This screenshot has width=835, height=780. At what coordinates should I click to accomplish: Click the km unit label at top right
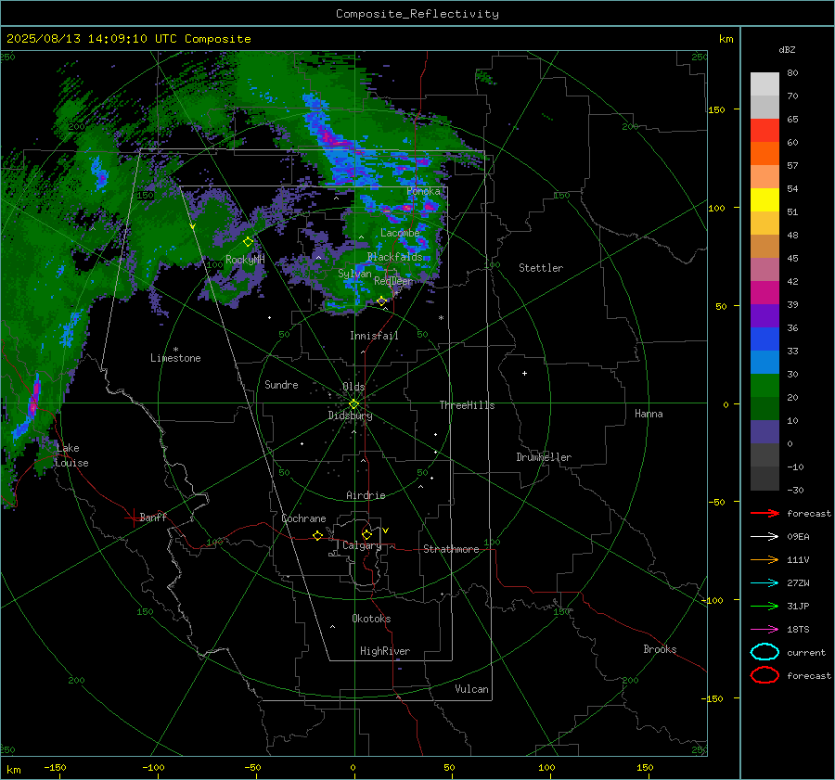click(x=726, y=39)
